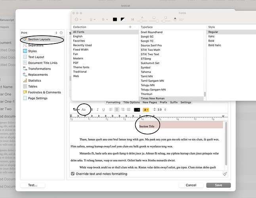This screenshot has height=198, width=256.
Task: Select Bold Italic in font Style list
Action: (215, 45)
